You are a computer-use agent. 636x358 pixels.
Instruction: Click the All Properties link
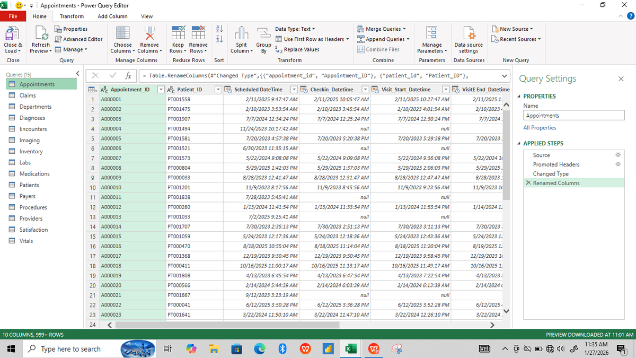[x=540, y=128]
